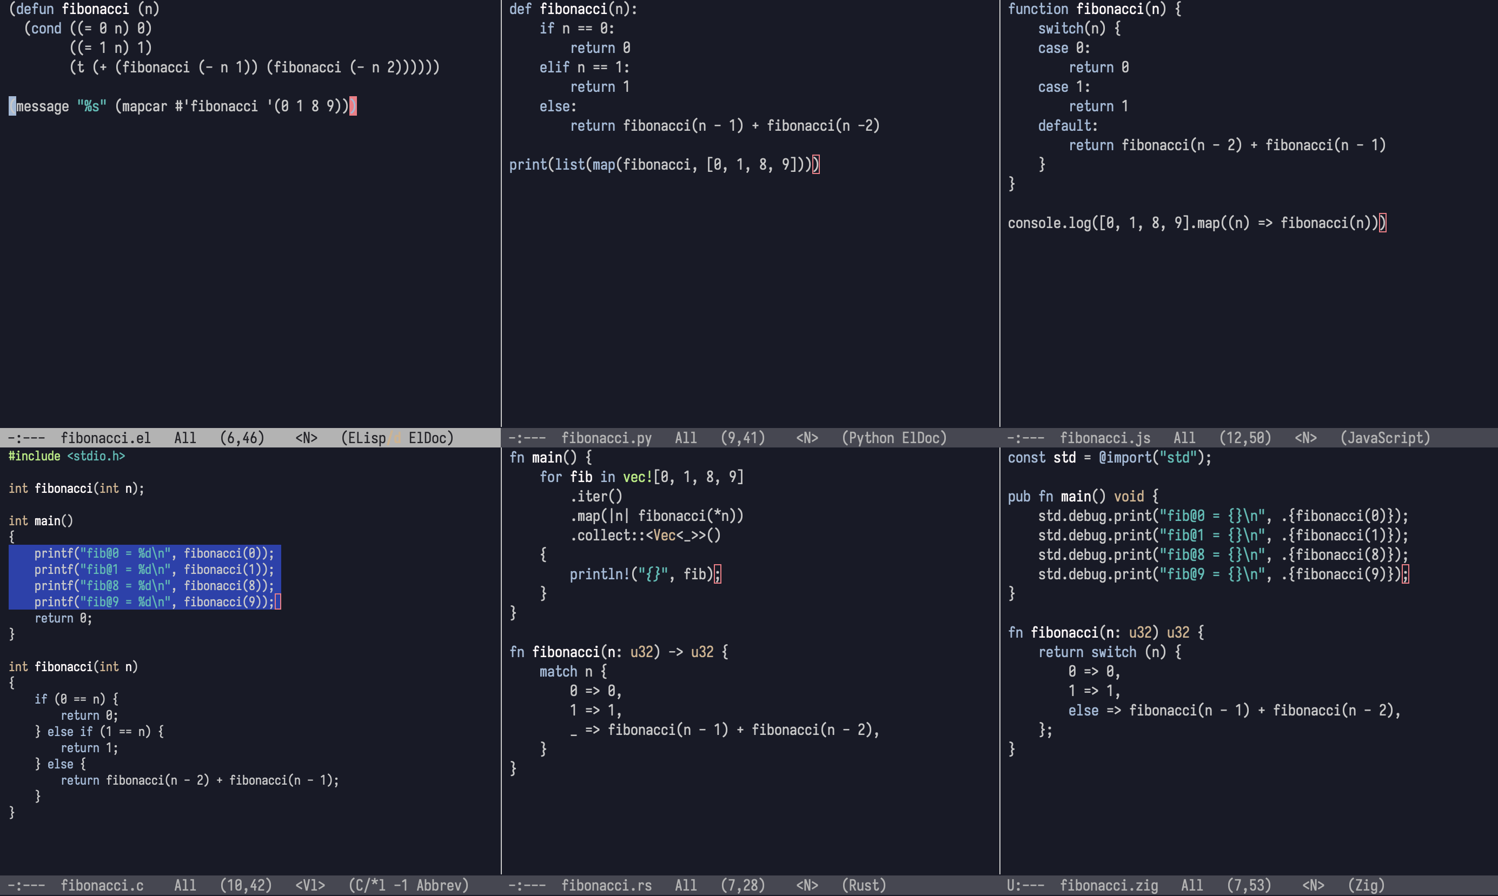
Task: Click 'switch(n) {' in the JavaScript pane
Action: (x=1079, y=29)
